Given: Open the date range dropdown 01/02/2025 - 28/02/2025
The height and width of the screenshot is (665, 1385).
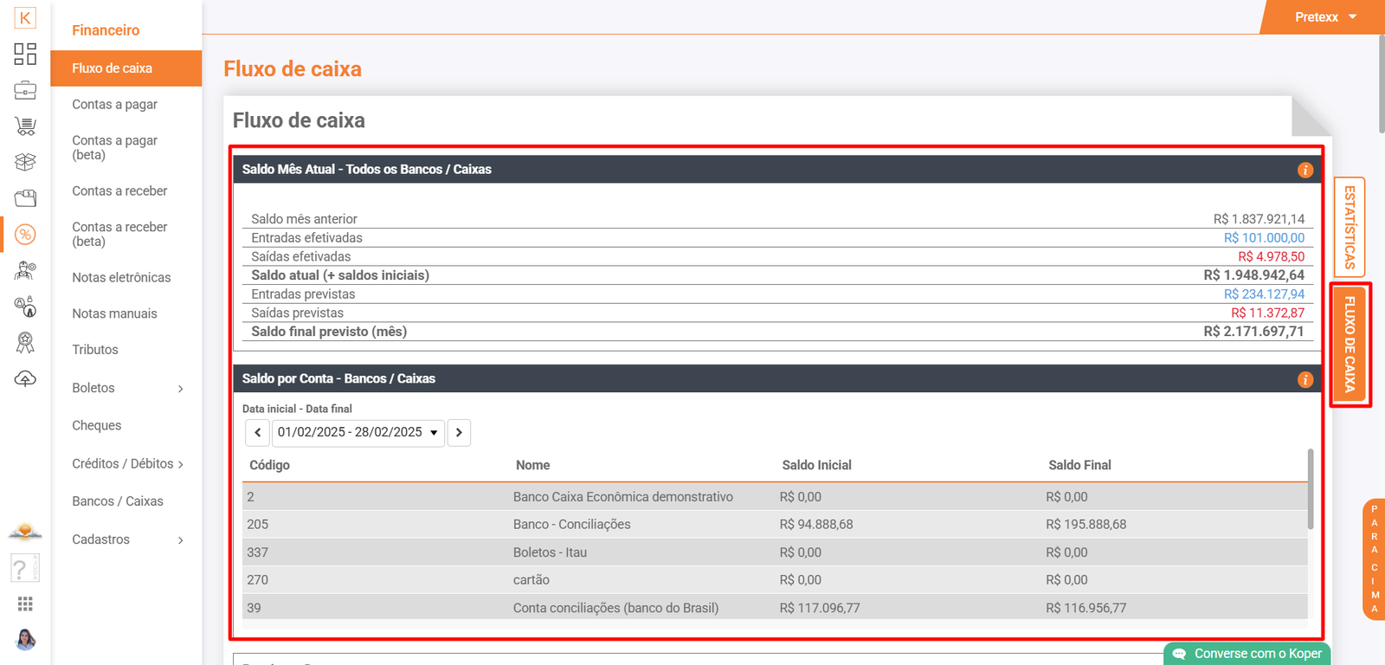Looking at the screenshot, I should click(358, 432).
